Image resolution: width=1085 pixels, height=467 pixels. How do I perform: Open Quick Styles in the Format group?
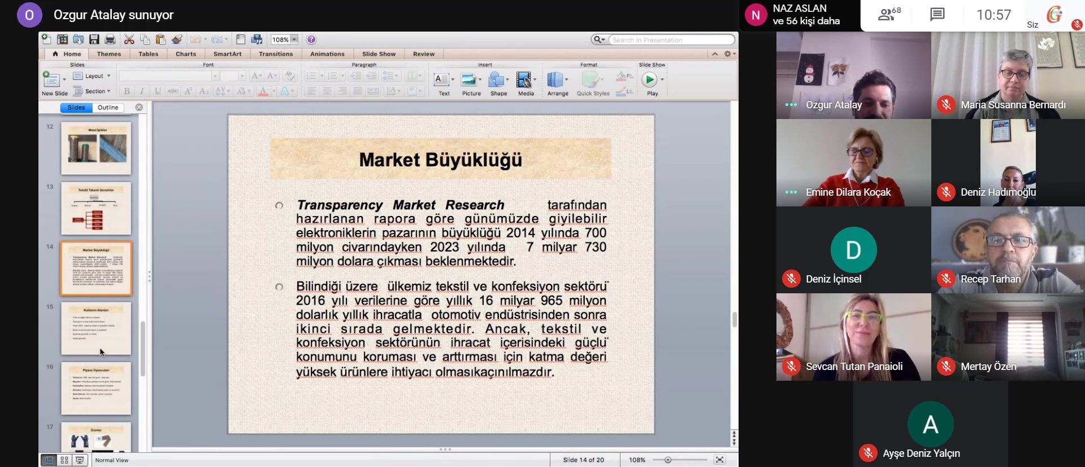point(593,83)
